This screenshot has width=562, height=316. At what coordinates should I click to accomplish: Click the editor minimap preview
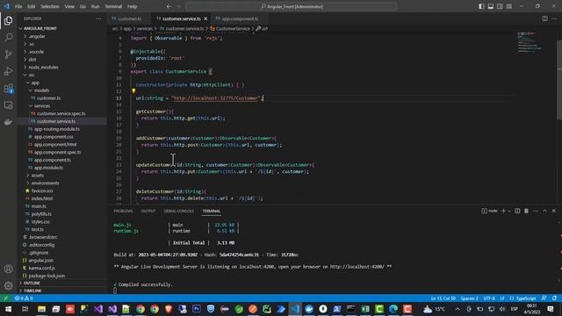click(530, 43)
